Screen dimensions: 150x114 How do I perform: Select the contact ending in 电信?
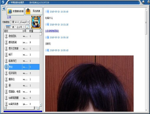(x=22, y=91)
